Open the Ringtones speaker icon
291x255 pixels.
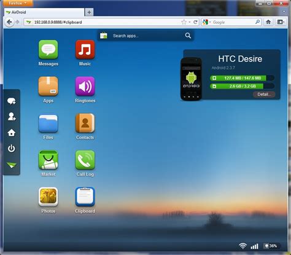[85, 86]
